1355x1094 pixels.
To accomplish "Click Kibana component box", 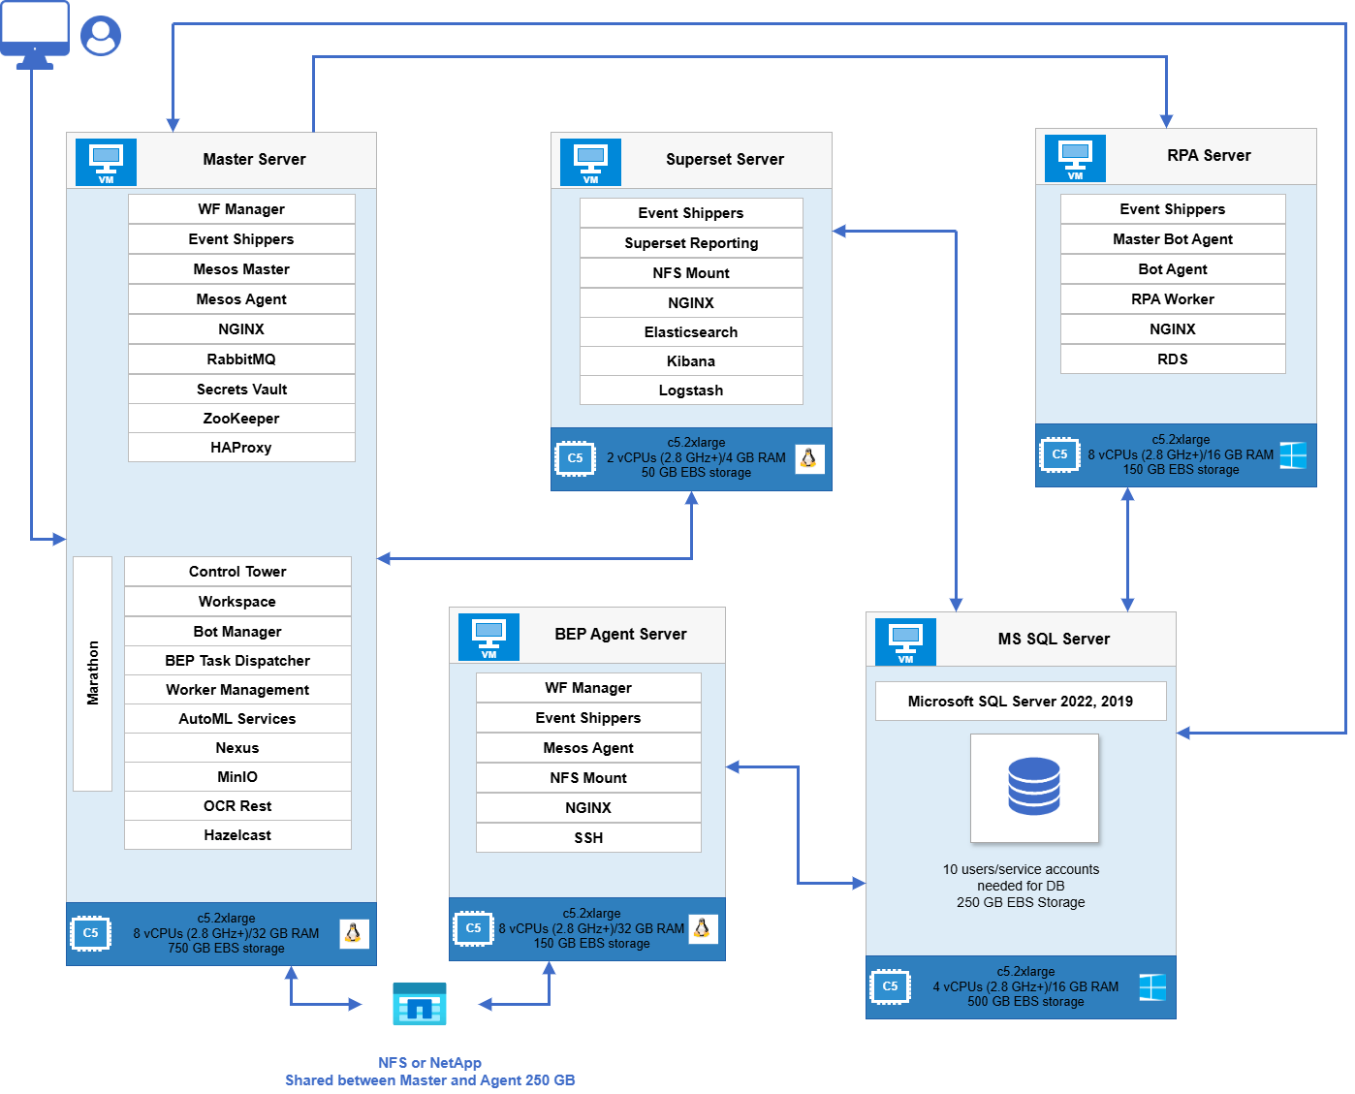I will tap(691, 361).
